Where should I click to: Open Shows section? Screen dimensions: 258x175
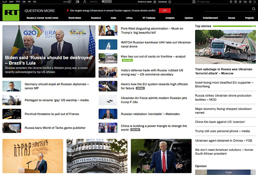(231, 18)
